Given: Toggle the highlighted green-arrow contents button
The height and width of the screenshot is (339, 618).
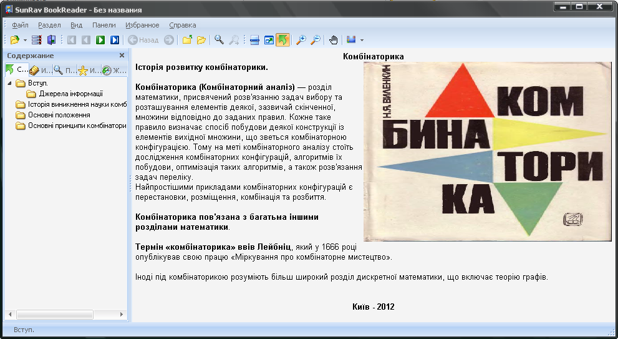Looking at the screenshot, I should pyautogui.click(x=282, y=40).
